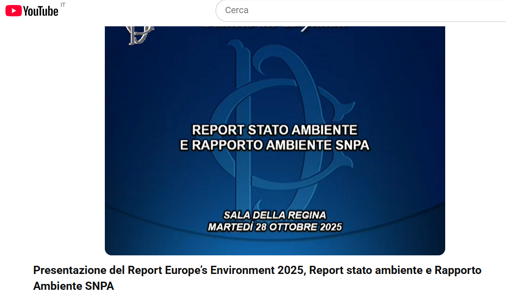Click 'E RAPPORTO AMBIENTE SNPA' text in video
Screen dimensions: 506x293
(275, 145)
